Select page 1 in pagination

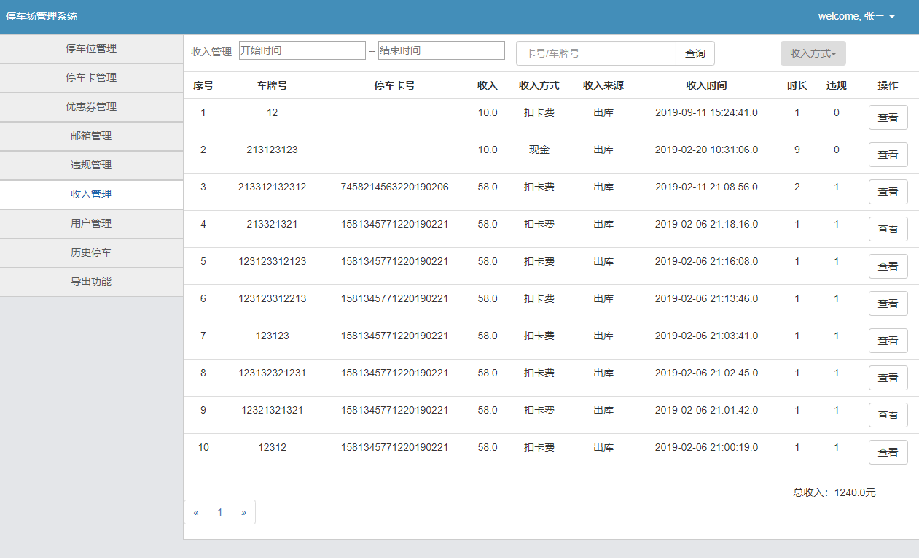(x=219, y=511)
